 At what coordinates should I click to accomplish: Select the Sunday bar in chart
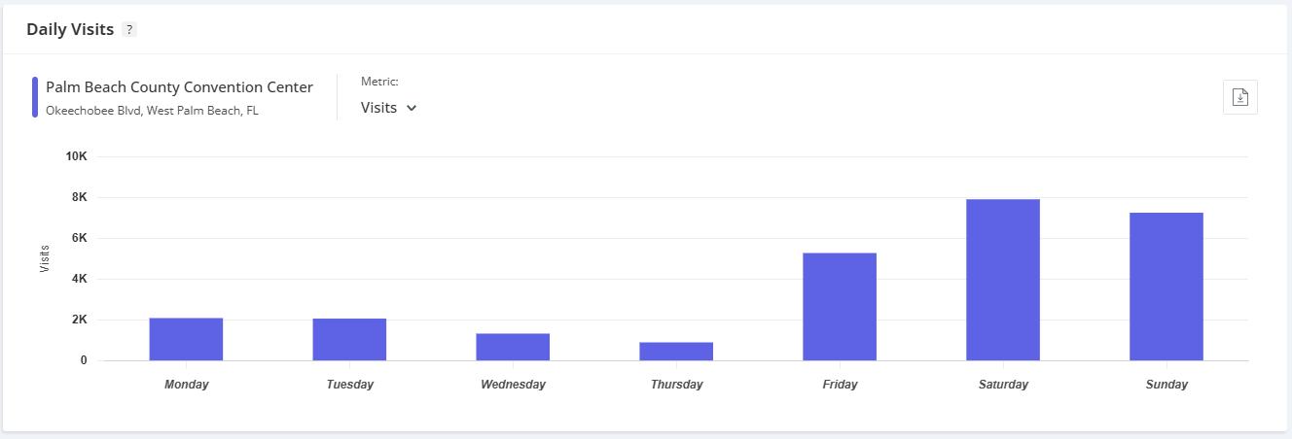pyautogui.click(x=1166, y=287)
